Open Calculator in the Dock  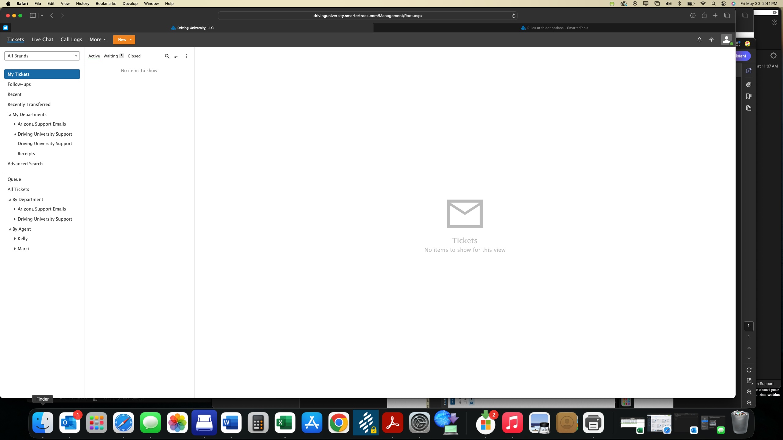click(258, 423)
